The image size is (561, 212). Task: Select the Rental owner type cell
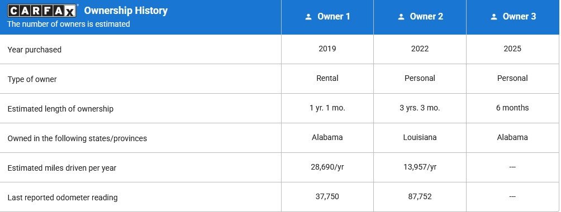[327, 78]
